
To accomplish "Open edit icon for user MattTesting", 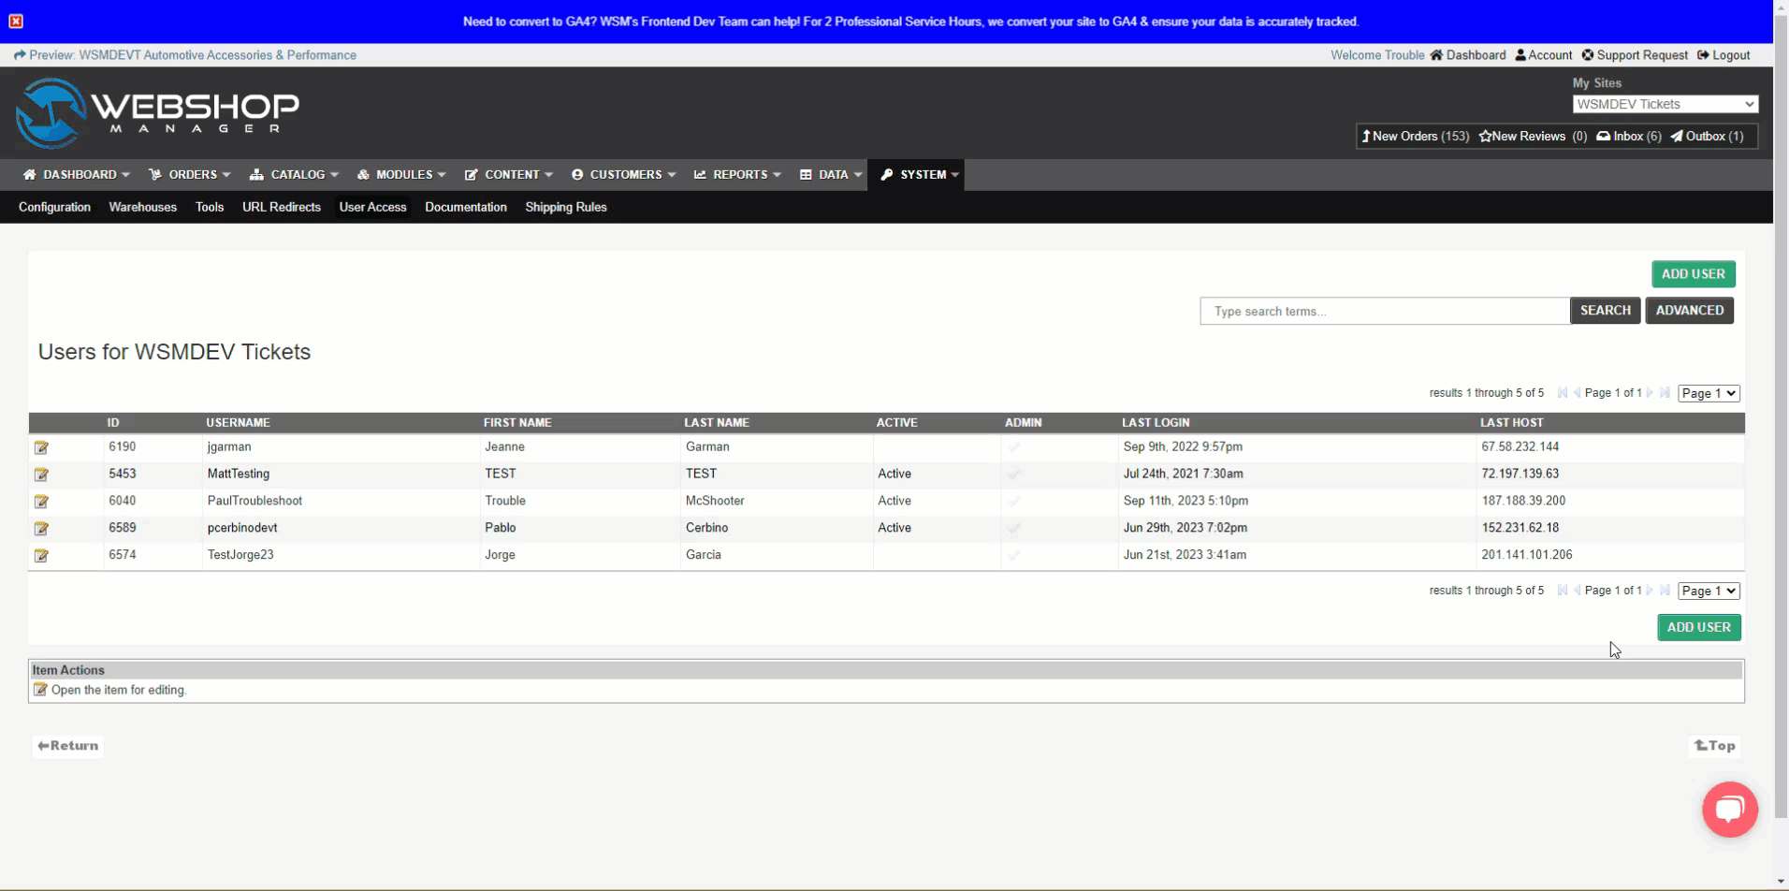I will click(x=41, y=475).
